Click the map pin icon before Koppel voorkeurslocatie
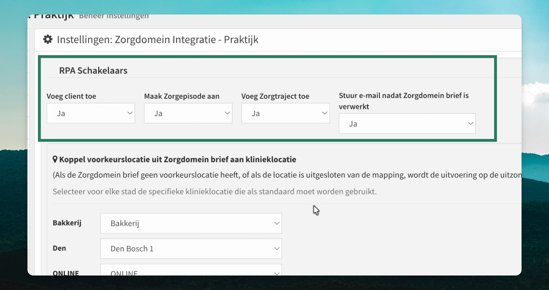 click(55, 159)
